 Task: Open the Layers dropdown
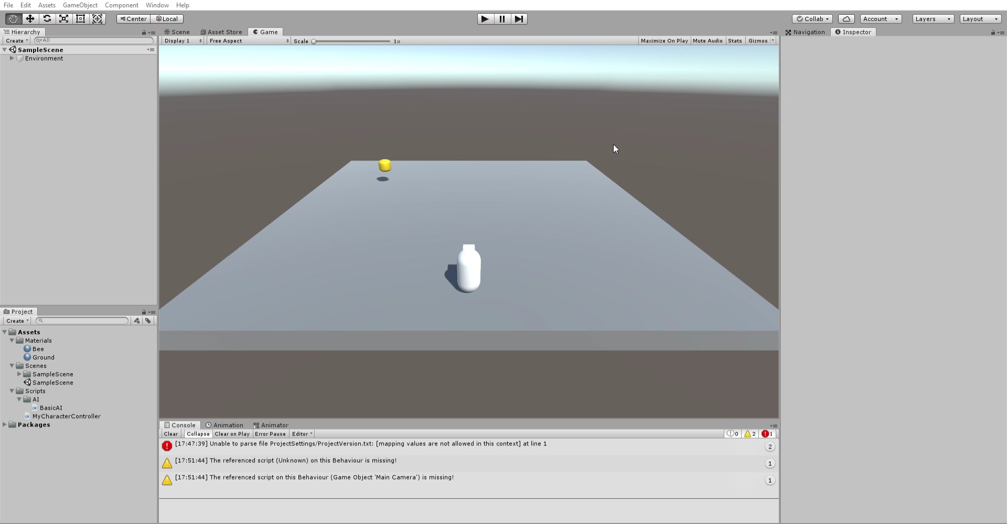point(932,18)
